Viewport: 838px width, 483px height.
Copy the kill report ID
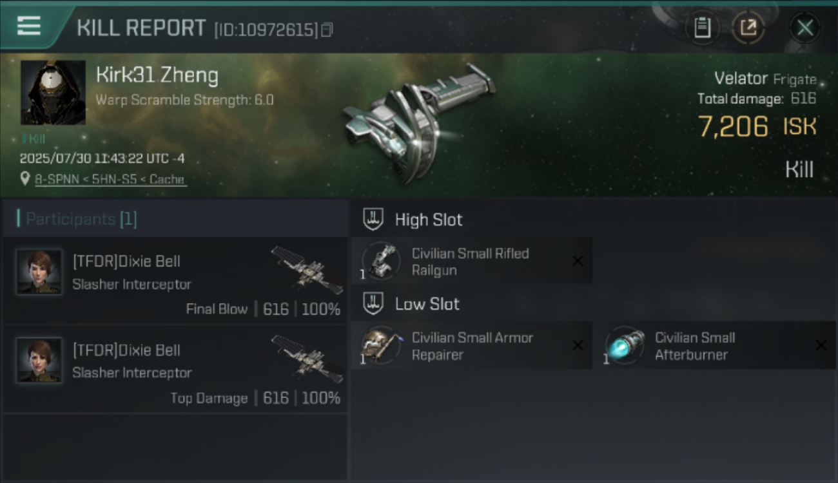327,30
